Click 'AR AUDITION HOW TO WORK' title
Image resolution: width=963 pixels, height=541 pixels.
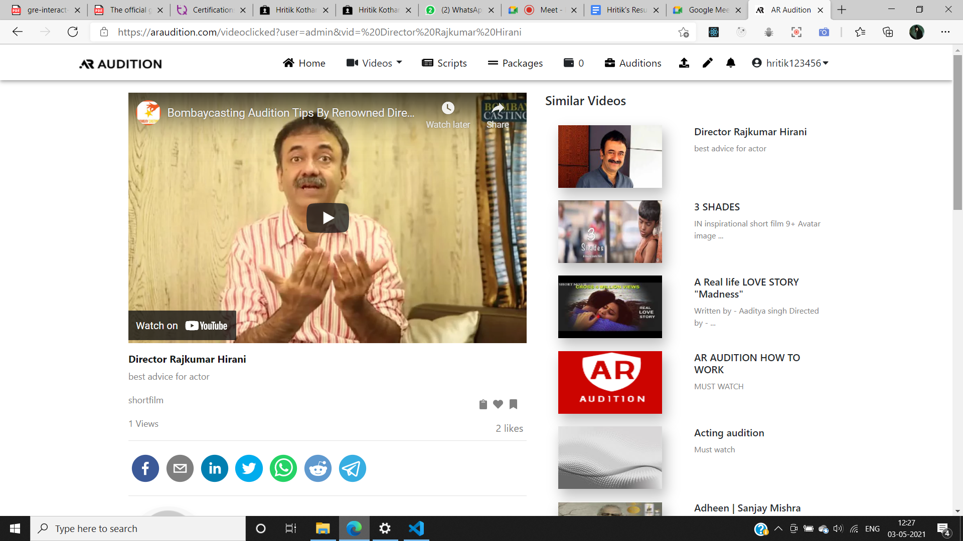coord(747,364)
